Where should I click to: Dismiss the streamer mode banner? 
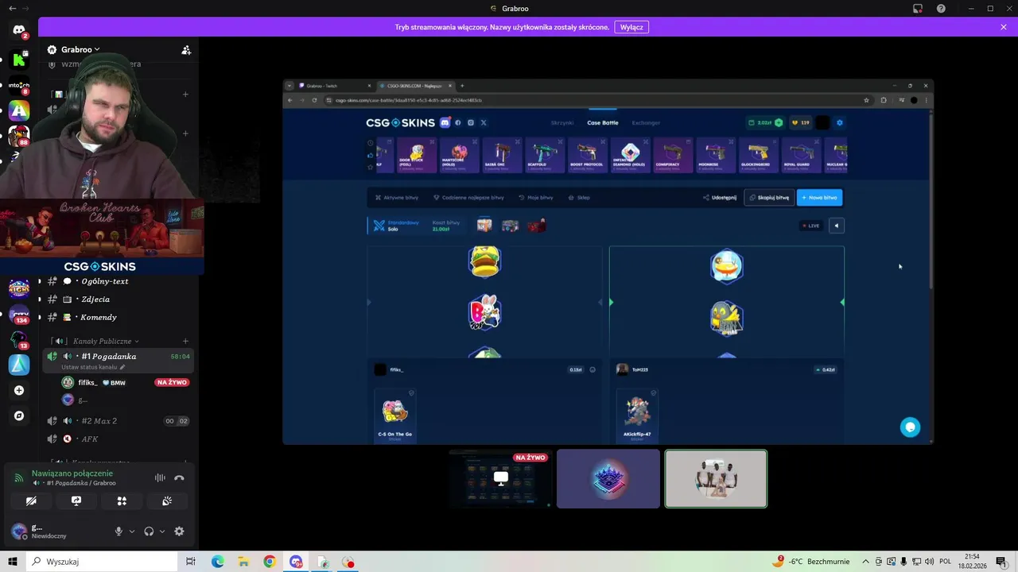[1004, 27]
